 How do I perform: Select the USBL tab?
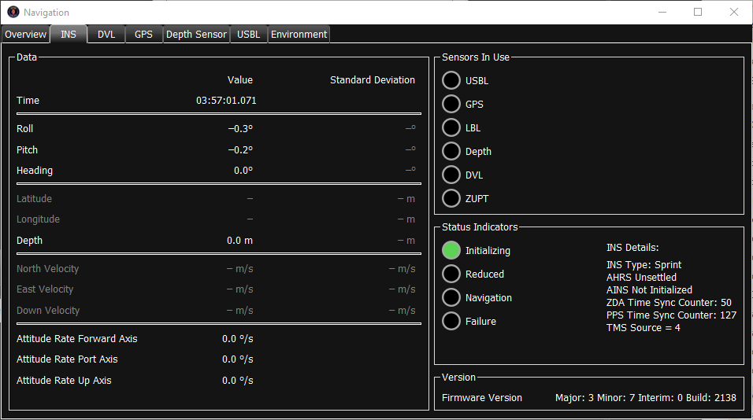tap(249, 35)
